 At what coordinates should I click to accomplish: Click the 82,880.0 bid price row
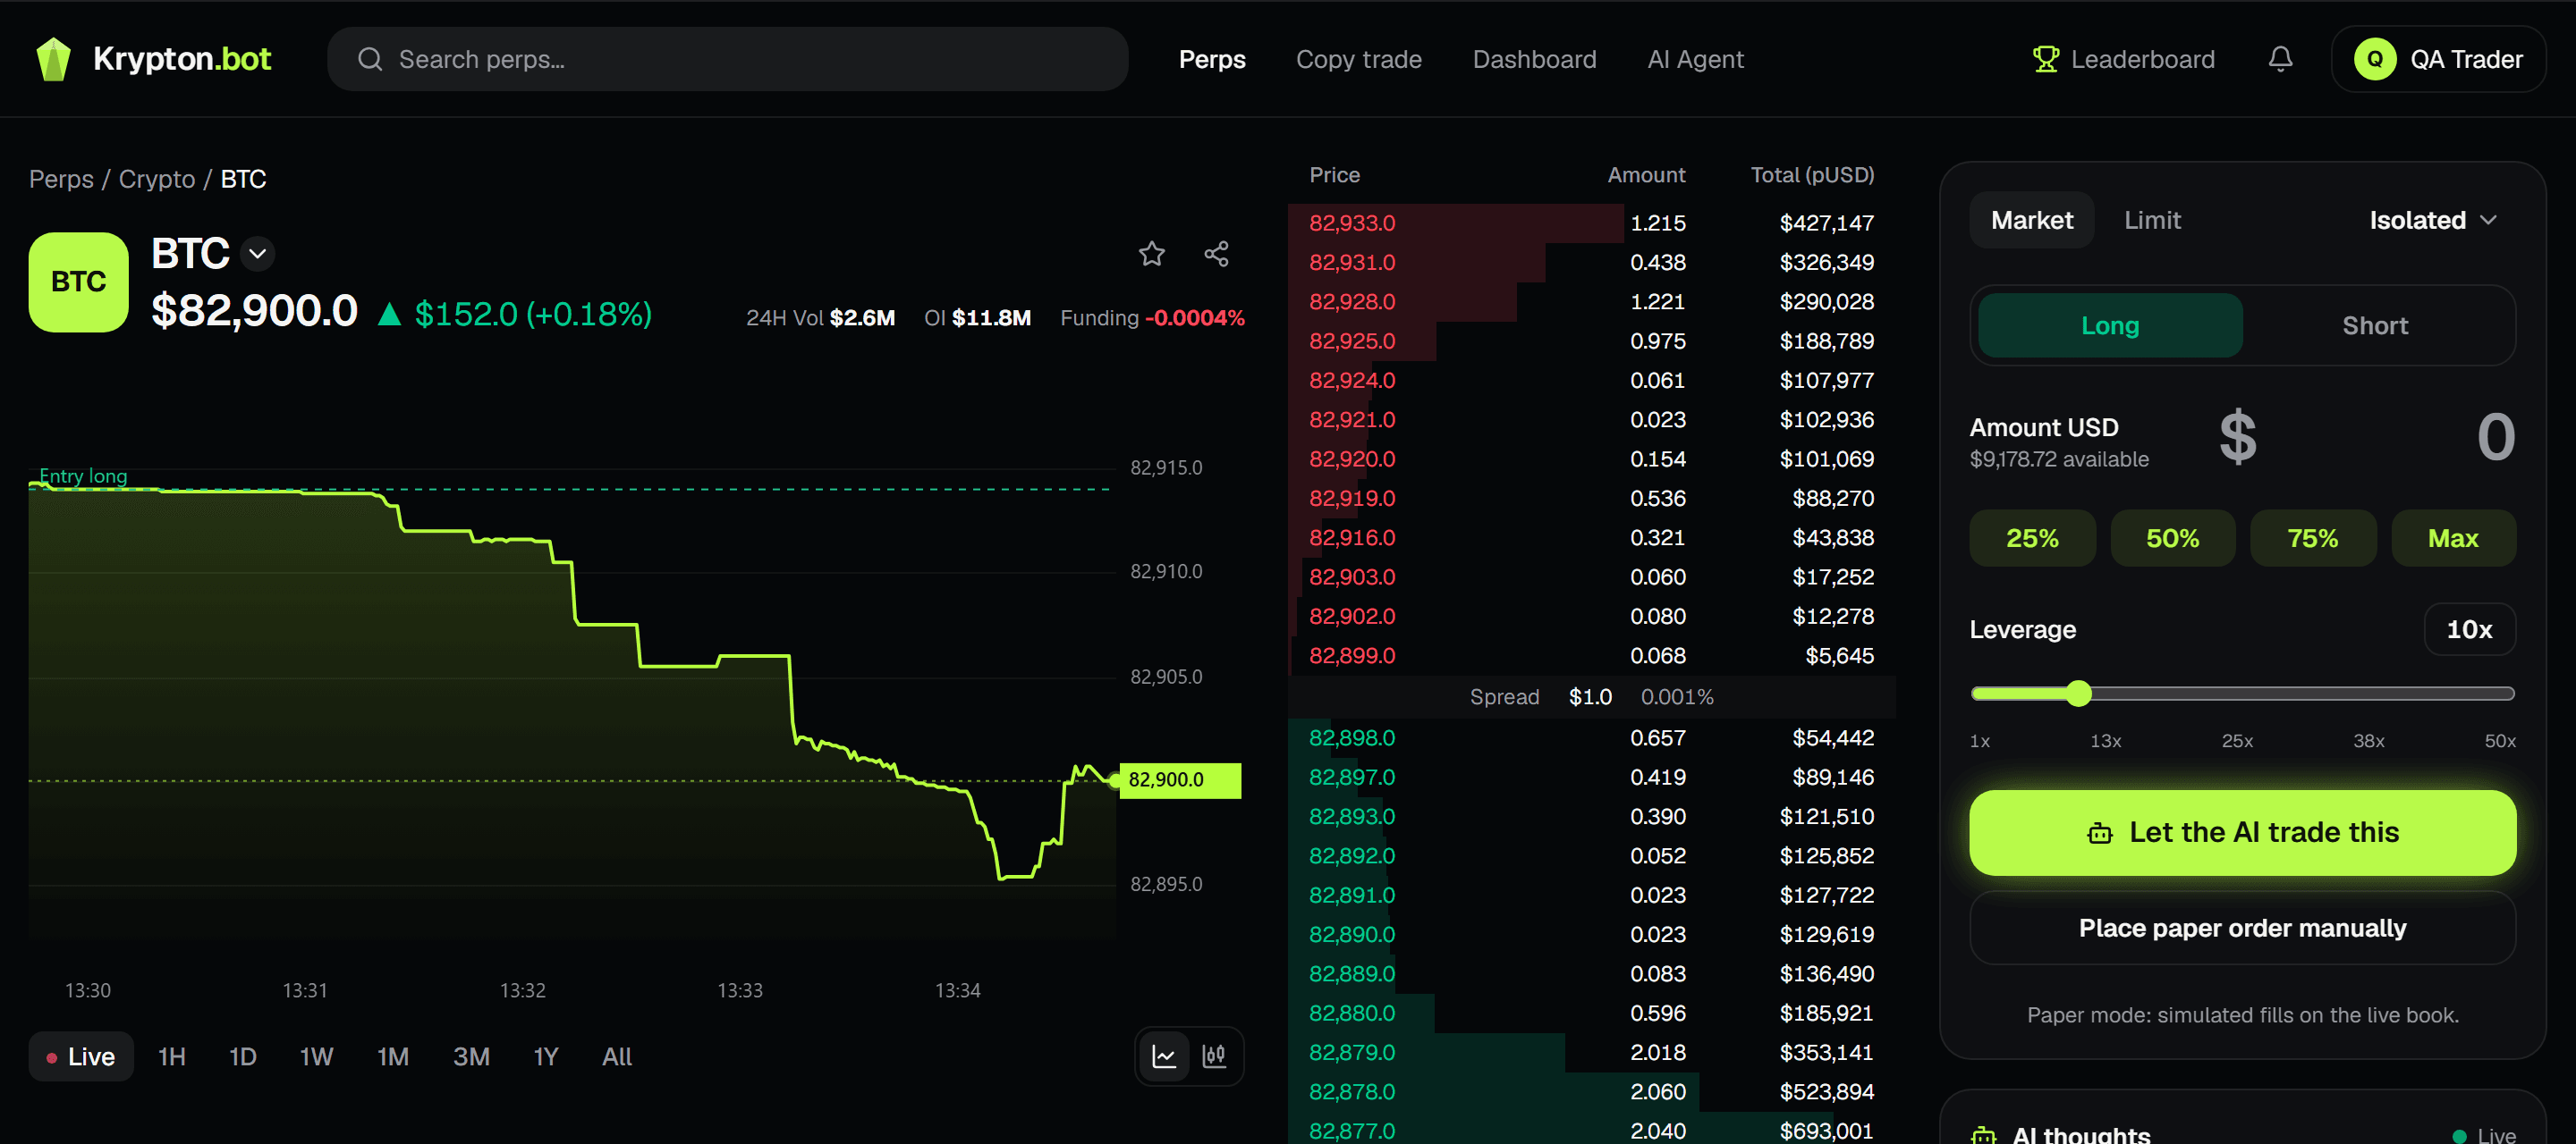(1591, 1014)
